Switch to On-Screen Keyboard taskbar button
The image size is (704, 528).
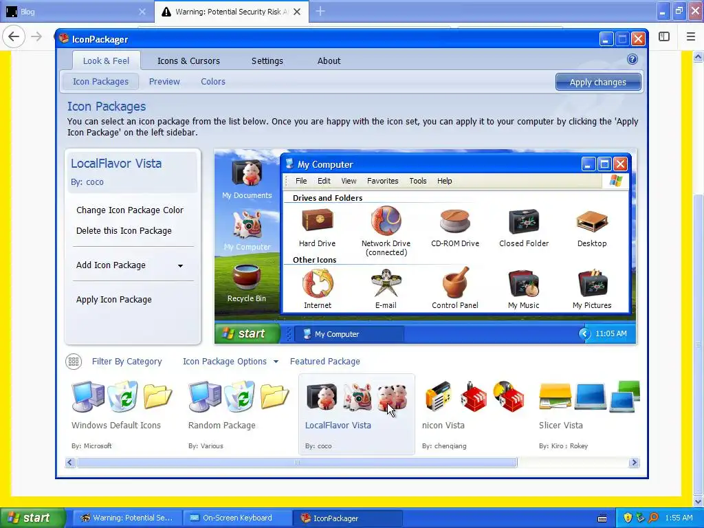coord(237,518)
